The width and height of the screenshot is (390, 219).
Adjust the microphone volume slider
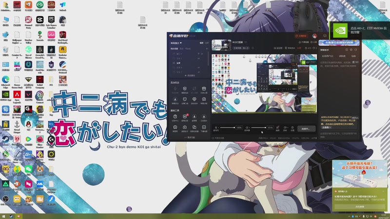(227, 128)
